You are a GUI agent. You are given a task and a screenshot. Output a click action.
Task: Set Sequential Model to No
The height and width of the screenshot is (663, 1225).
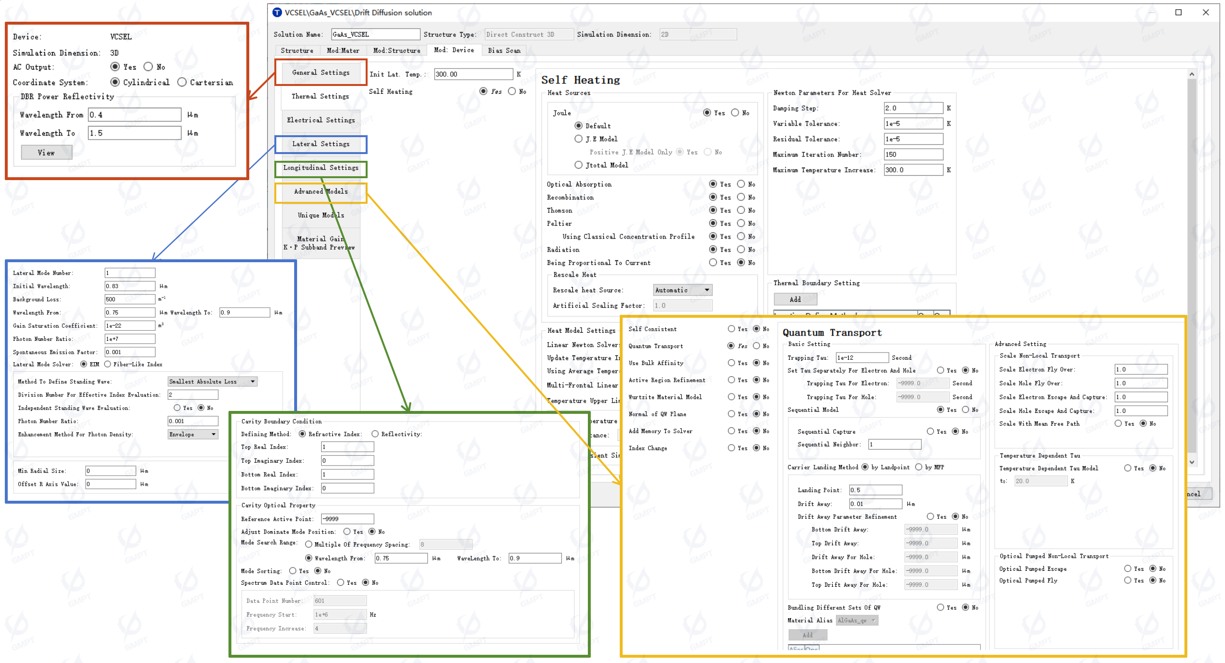point(966,409)
